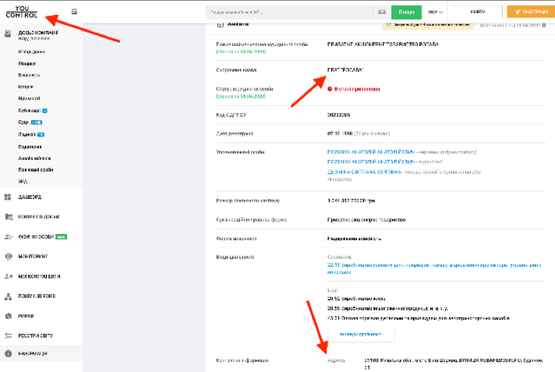The height and width of the screenshot is (372, 555).
Task: Open Ліцензії item in dossier menu
Action: tap(27, 134)
